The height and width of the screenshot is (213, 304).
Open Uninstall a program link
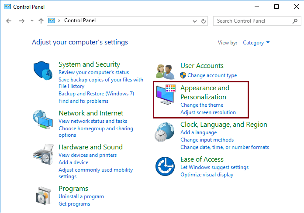tap(81, 196)
